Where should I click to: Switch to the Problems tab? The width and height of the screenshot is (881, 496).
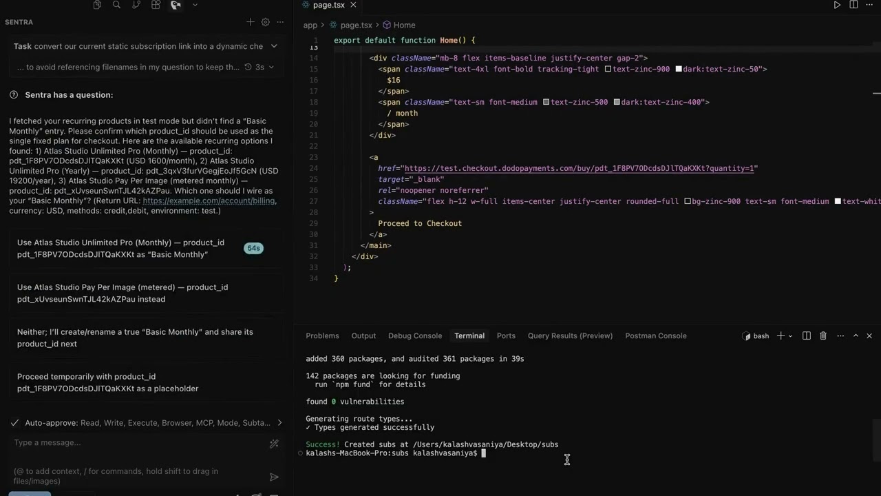coord(322,335)
